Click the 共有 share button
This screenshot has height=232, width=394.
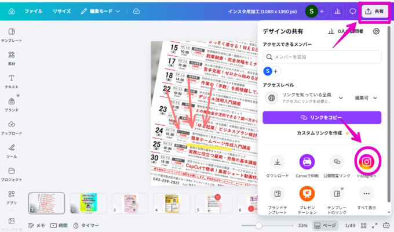374,11
